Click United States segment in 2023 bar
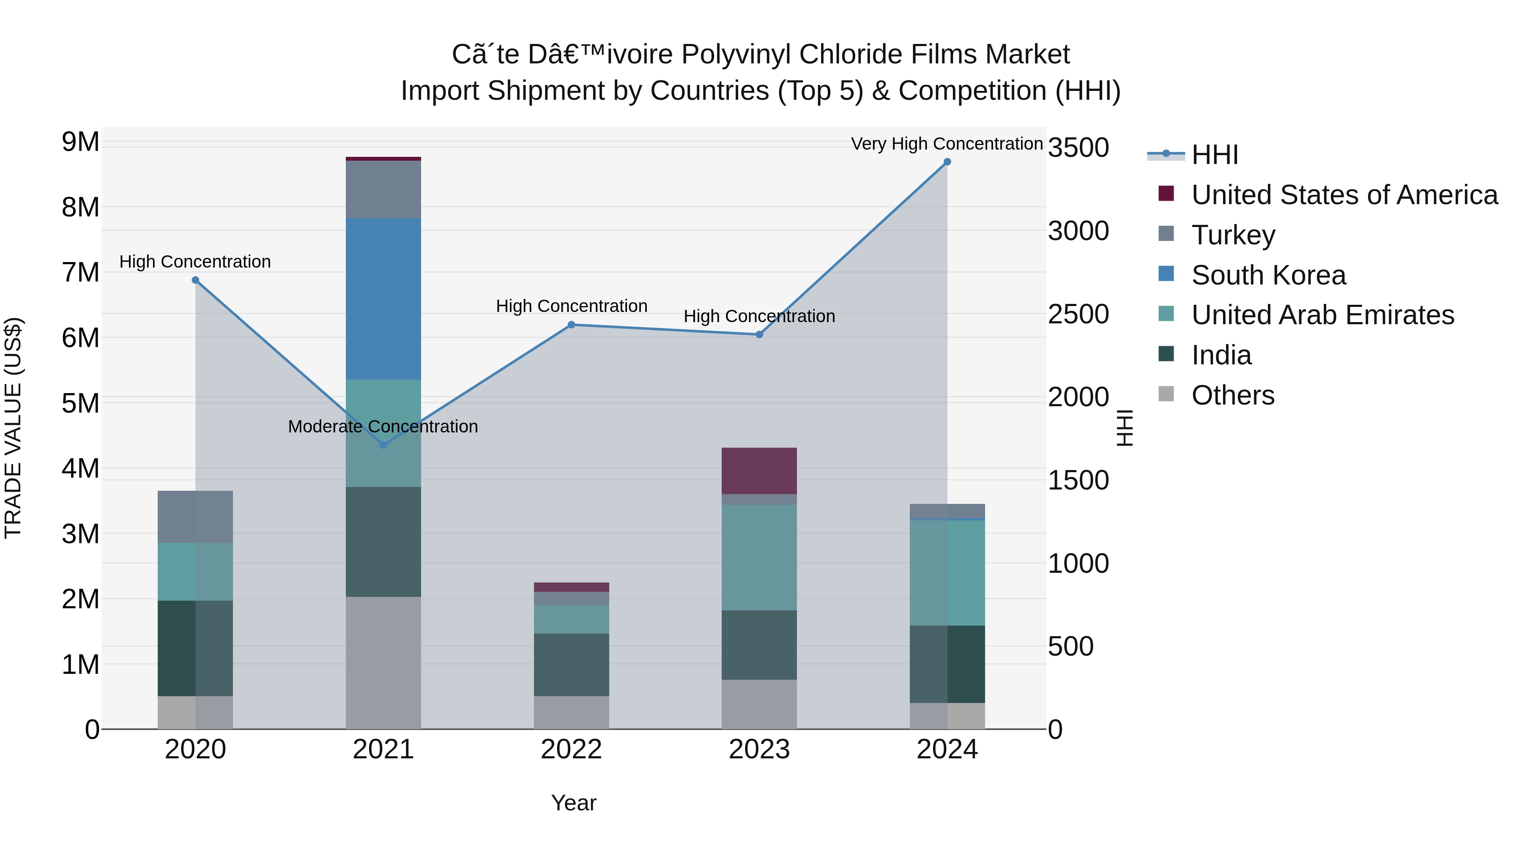This screenshot has height=856, width=1522. pyautogui.click(x=759, y=471)
